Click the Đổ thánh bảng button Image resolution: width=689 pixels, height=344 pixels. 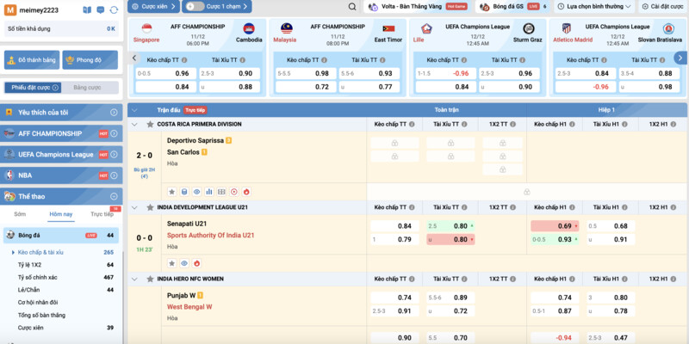point(32,60)
